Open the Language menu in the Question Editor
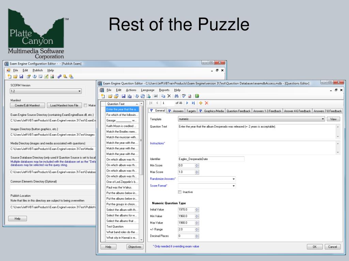The image size is (349, 261). pyautogui.click(x=148, y=90)
